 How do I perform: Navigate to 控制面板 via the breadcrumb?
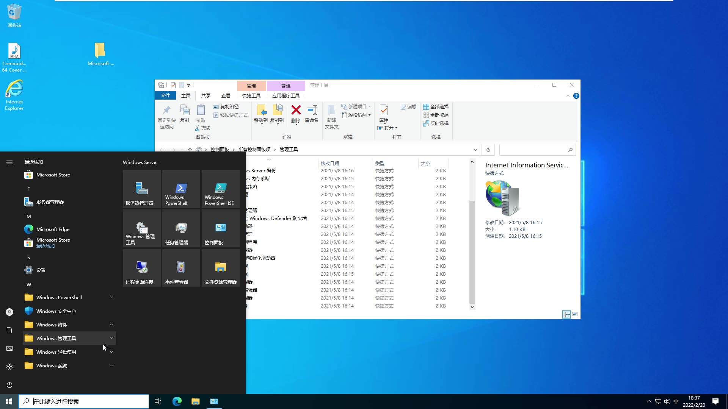[220, 149]
